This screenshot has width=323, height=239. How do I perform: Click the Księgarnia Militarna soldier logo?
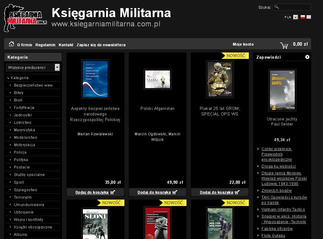pos(25,18)
